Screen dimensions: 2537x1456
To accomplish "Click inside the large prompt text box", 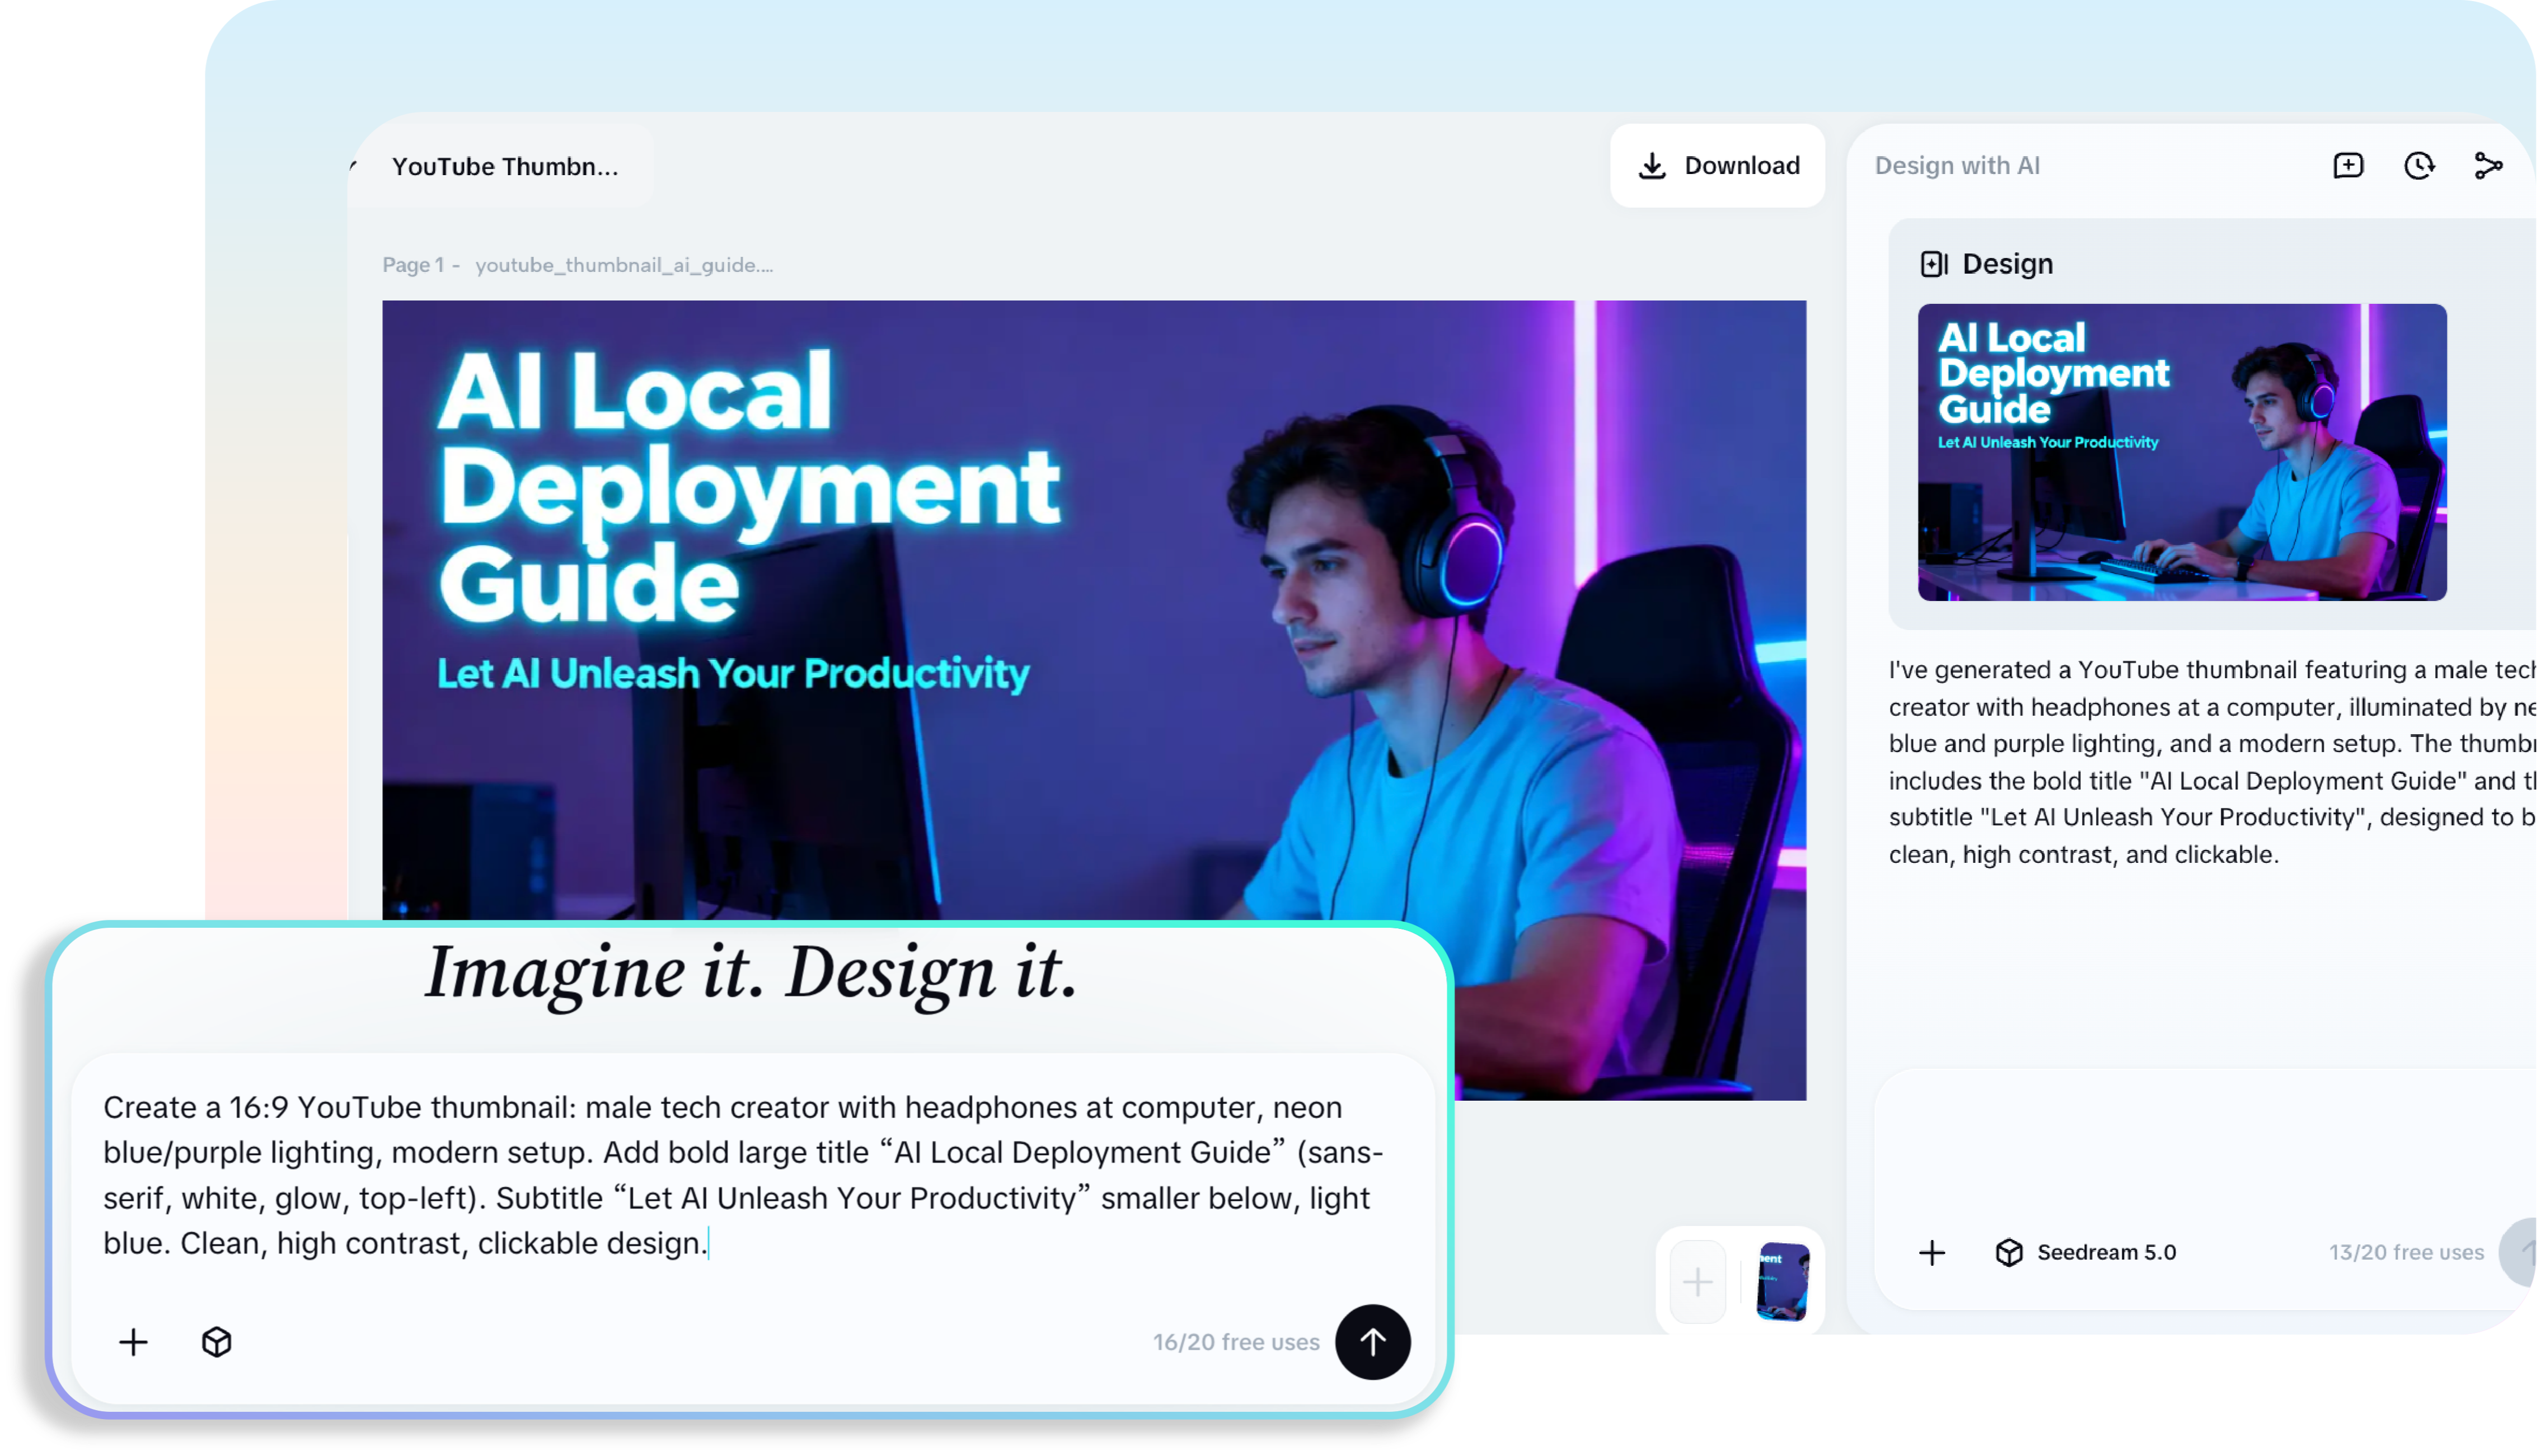I will tap(740, 1175).
